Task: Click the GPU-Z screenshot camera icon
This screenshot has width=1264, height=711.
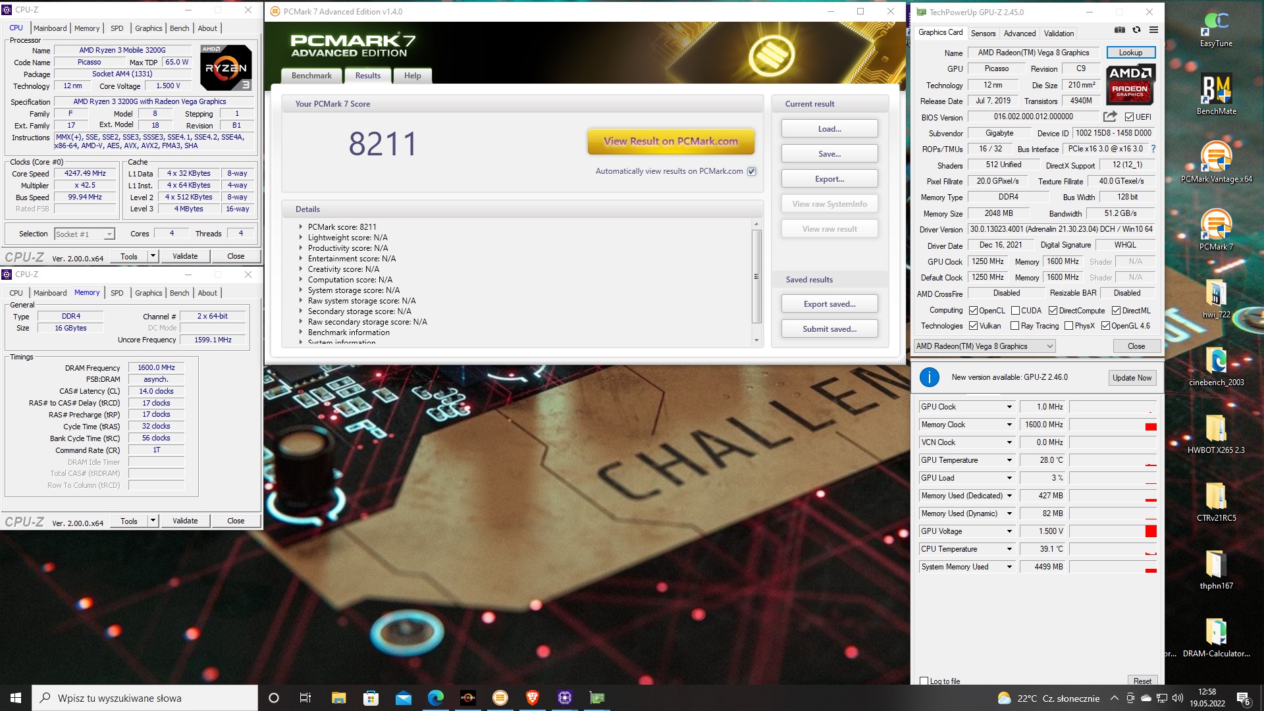Action: coord(1119,30)
